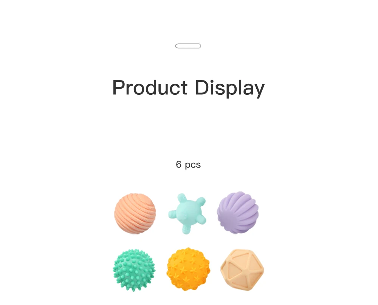378x305 pixels.
Task: Click the number 6 in quantity label
Action: point(179,165)
